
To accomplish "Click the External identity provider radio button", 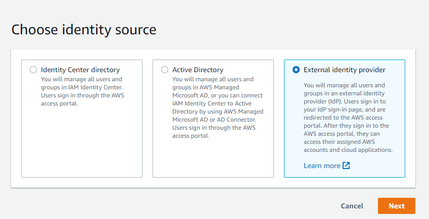I will coord(296,70).
